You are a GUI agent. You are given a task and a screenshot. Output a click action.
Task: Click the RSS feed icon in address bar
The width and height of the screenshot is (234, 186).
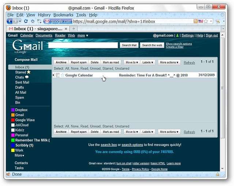[x=196, y=21]
